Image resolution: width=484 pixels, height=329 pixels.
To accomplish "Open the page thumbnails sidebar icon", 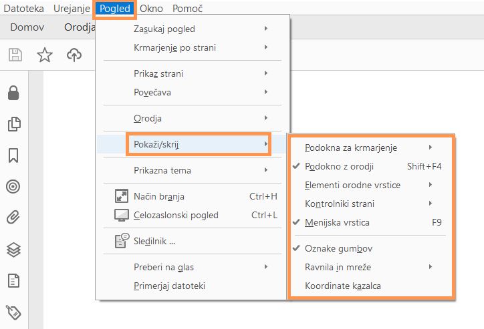I will click(13, 124).
